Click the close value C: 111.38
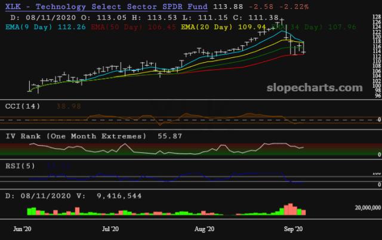The image size is (382, 240). click(x=256, y=17)
